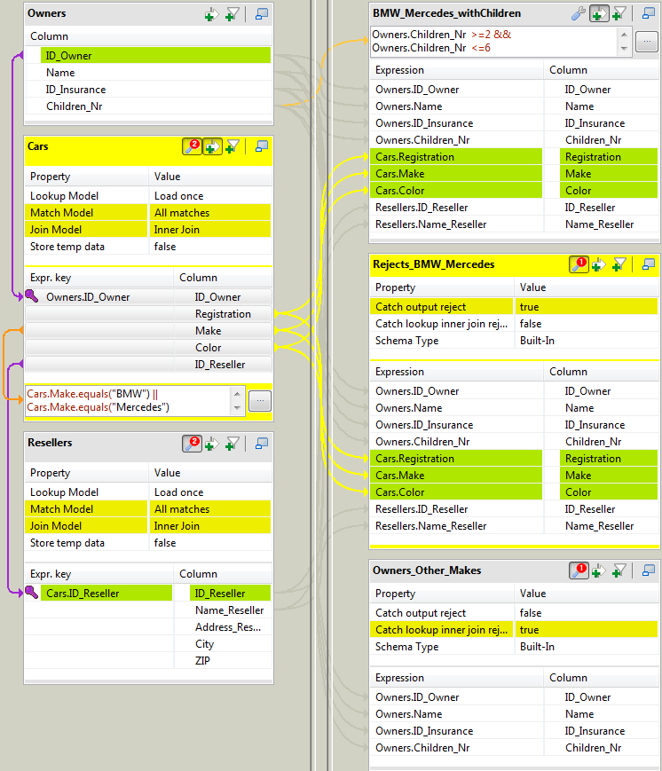The height and width of the screenshot is (771, 662).
Task: Change Owners_Other_Makes Catch output reject false value
Action: tap(587, 613)
